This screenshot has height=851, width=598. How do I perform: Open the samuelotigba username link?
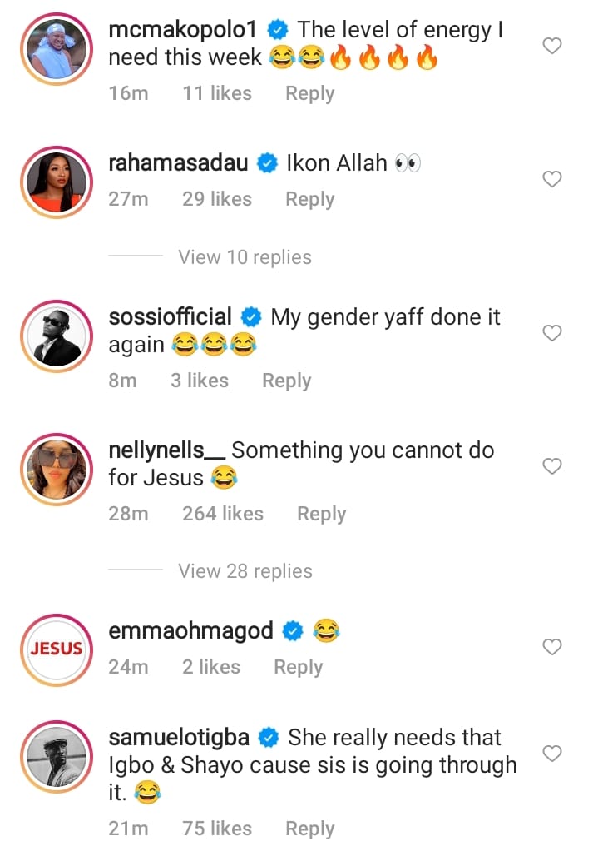(x=180, y=738)
